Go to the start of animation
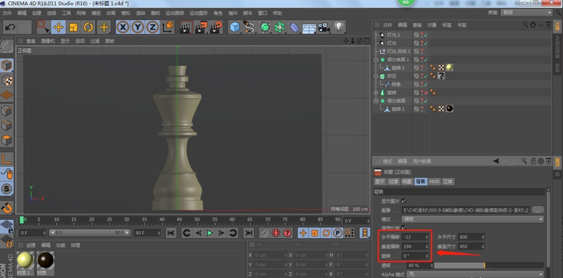This screenshot has height=278, width=563. pyautogui.click(x=171, y=233)
